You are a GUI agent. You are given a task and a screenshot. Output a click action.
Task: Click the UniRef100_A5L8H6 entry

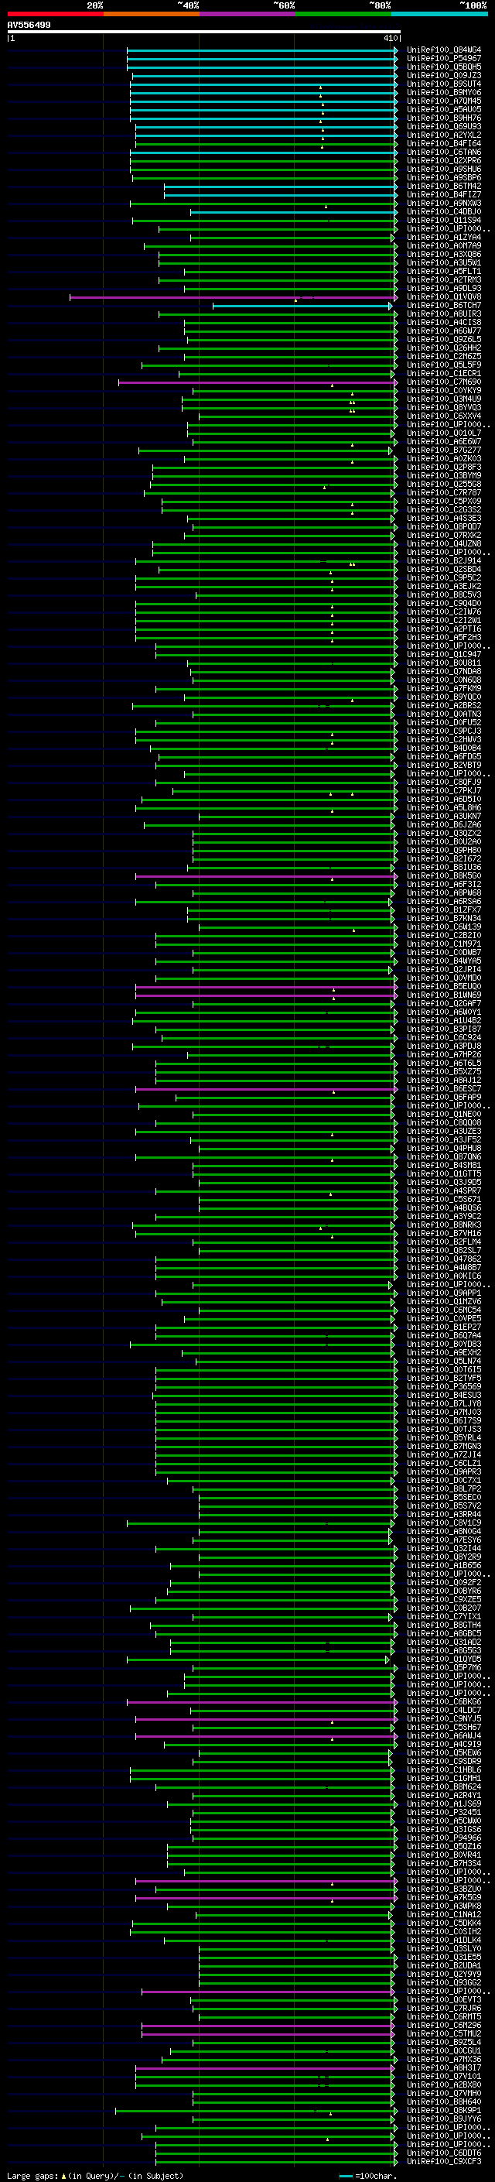coord(443,808)
